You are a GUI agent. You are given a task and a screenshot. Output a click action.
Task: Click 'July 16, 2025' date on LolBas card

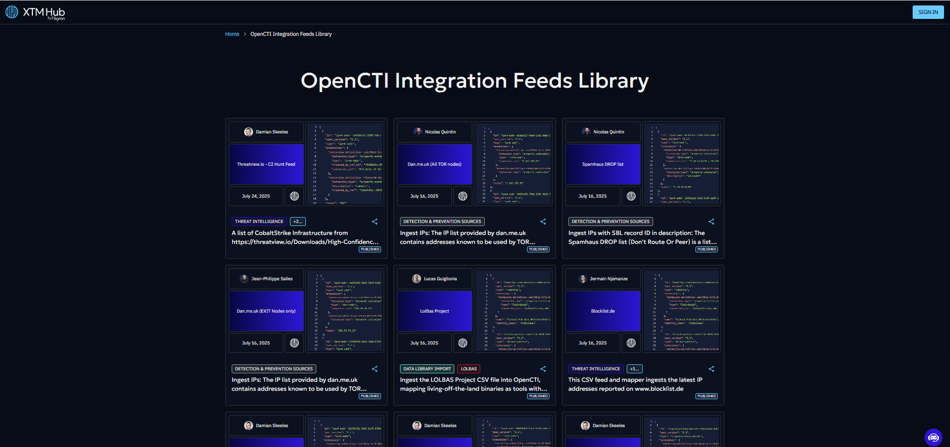point(424,343)
